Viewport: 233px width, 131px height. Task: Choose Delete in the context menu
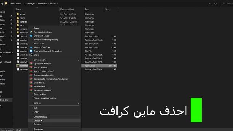click(36, 120)
